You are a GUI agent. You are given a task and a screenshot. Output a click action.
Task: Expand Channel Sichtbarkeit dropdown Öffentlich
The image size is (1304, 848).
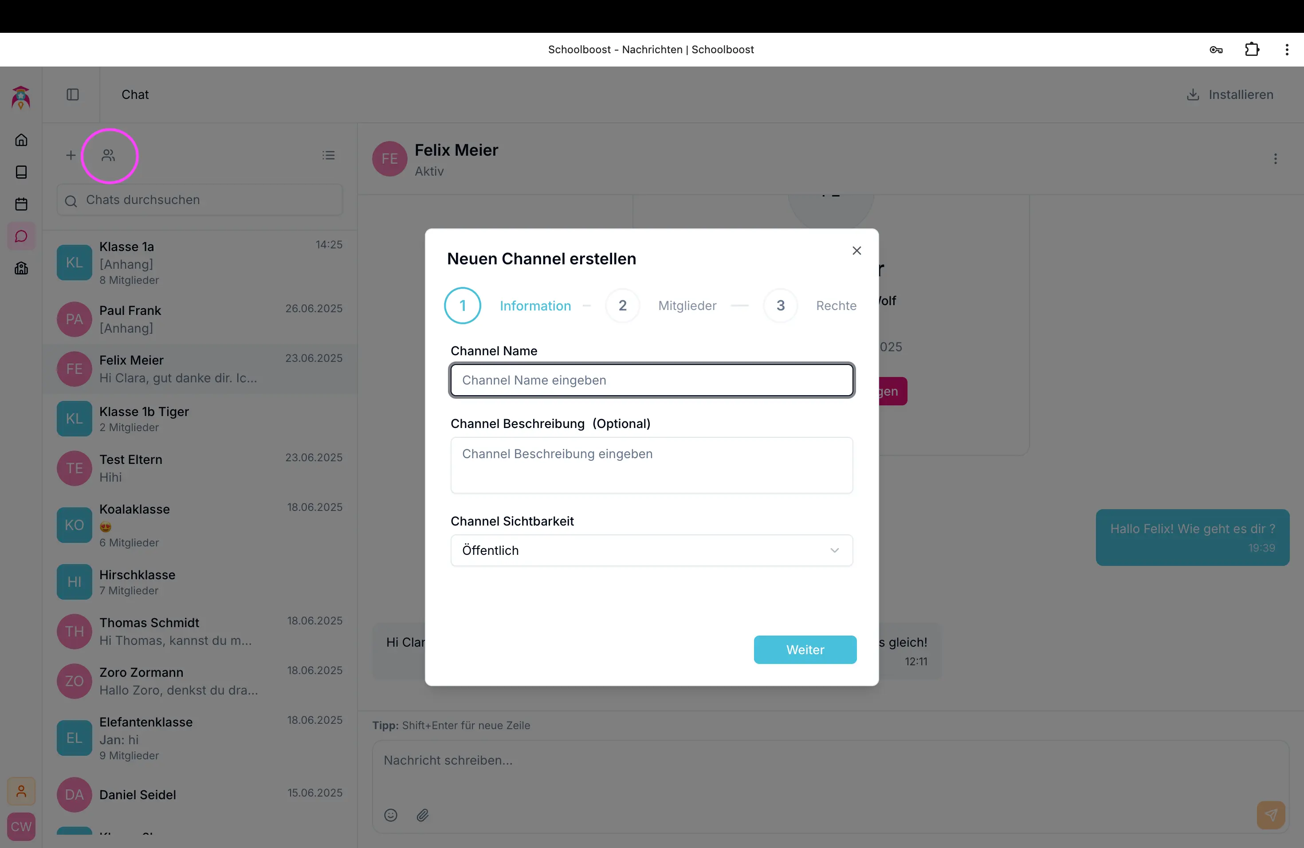tap(651, 550)
